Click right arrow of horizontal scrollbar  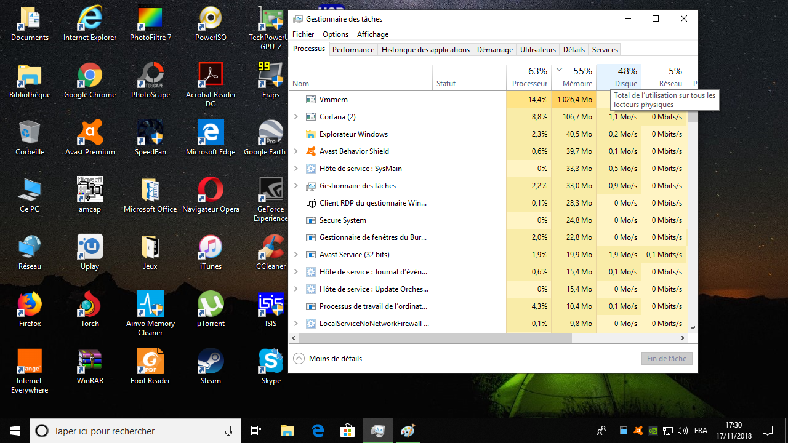click(x=682, y=338)
